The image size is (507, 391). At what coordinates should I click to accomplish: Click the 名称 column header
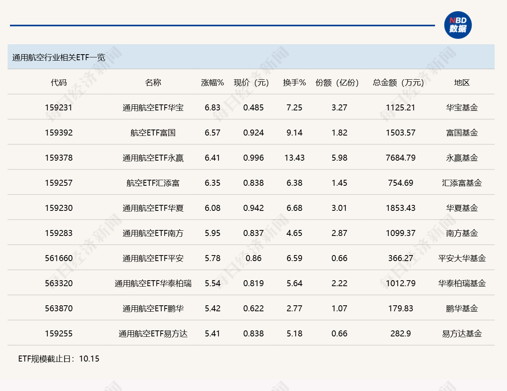tap(153, 83)
